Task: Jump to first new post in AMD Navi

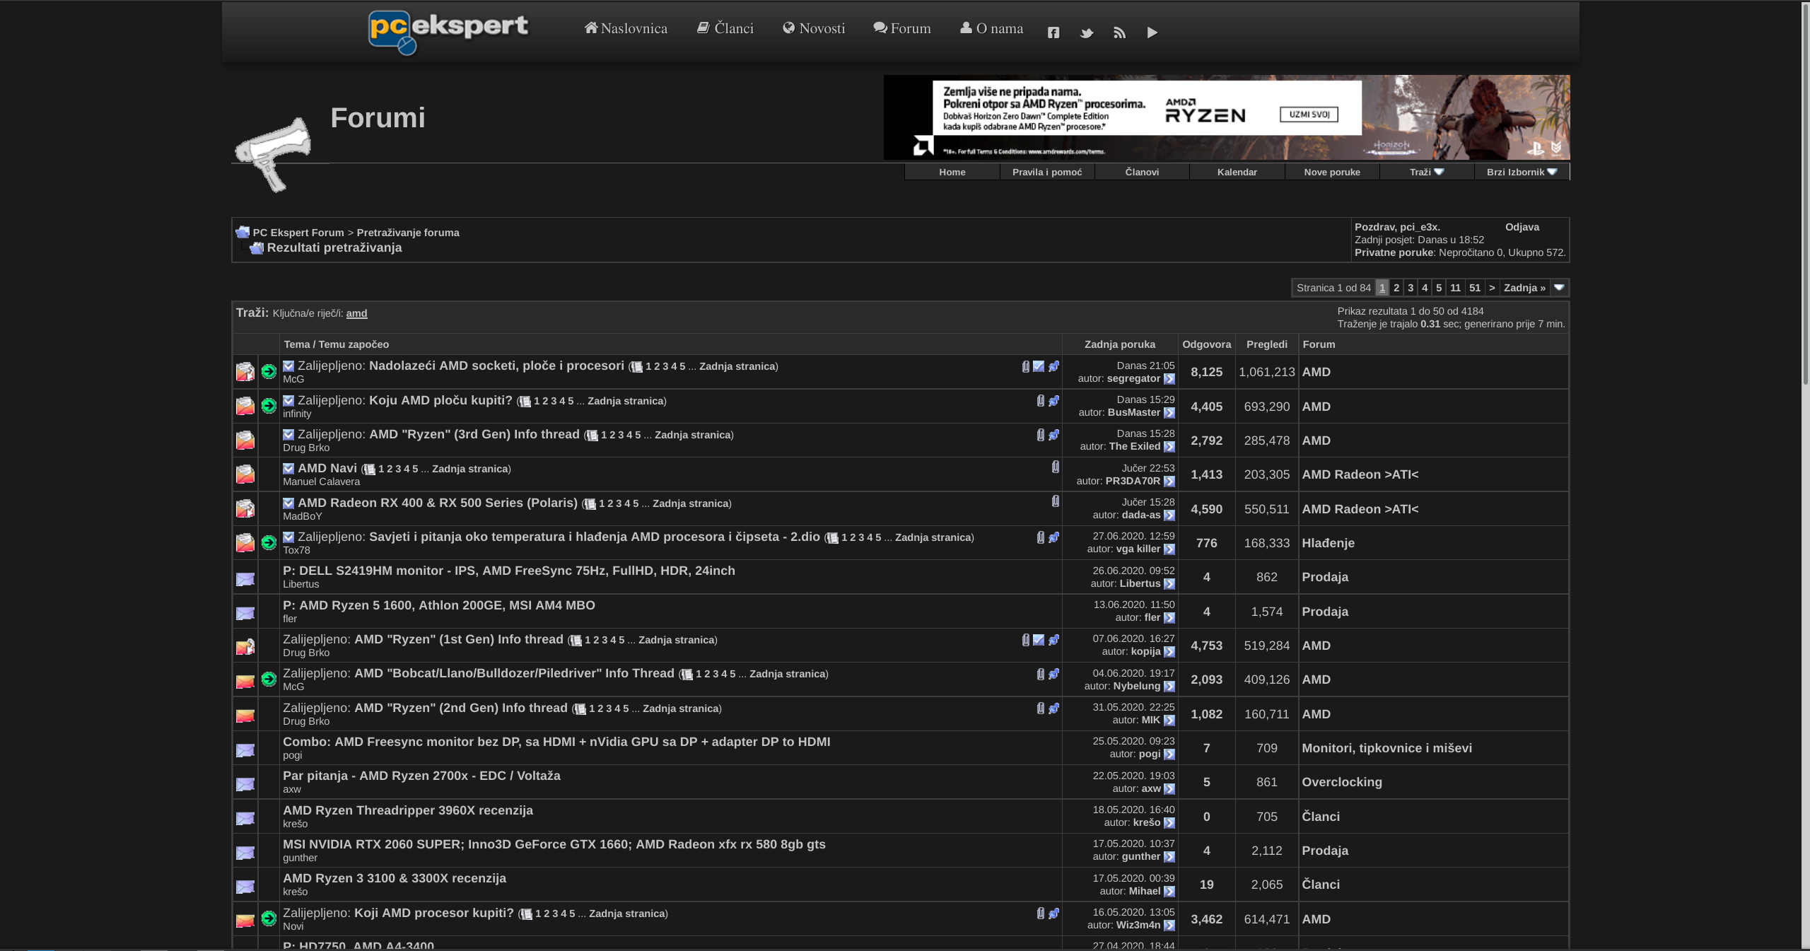Action: [x=288, y=468]
